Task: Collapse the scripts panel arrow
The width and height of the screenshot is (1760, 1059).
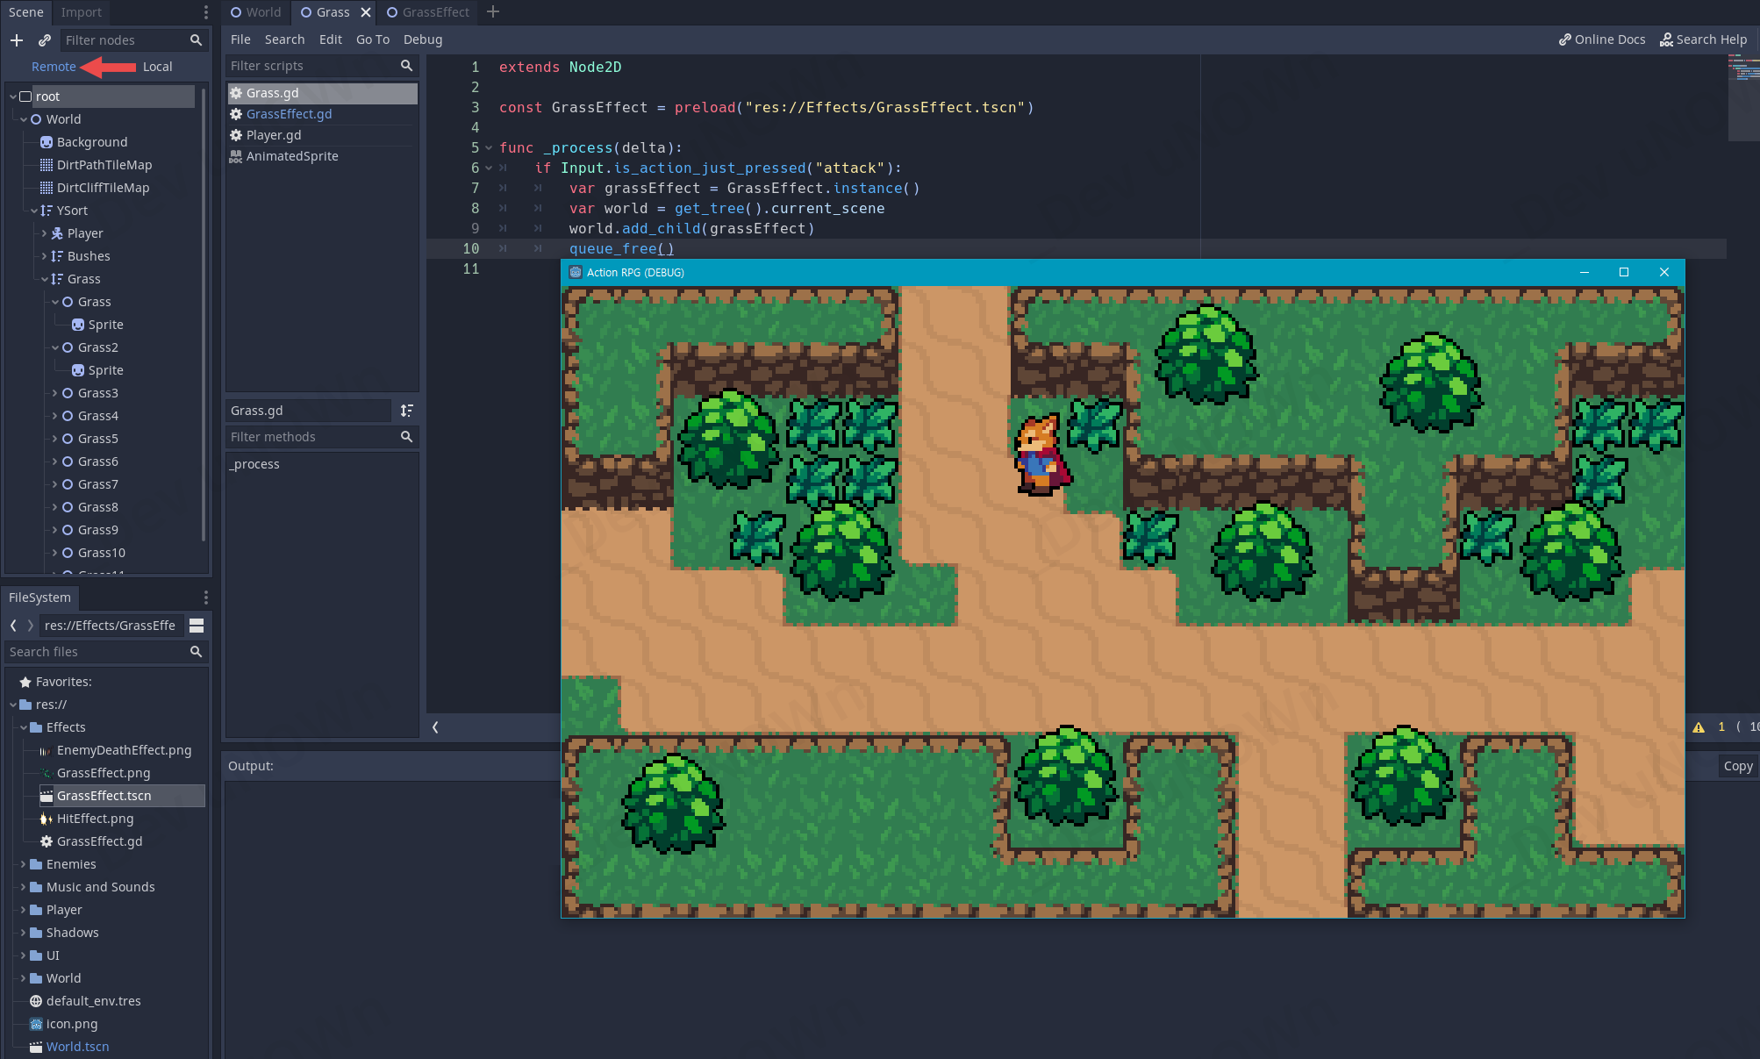Action: [435, 727]
